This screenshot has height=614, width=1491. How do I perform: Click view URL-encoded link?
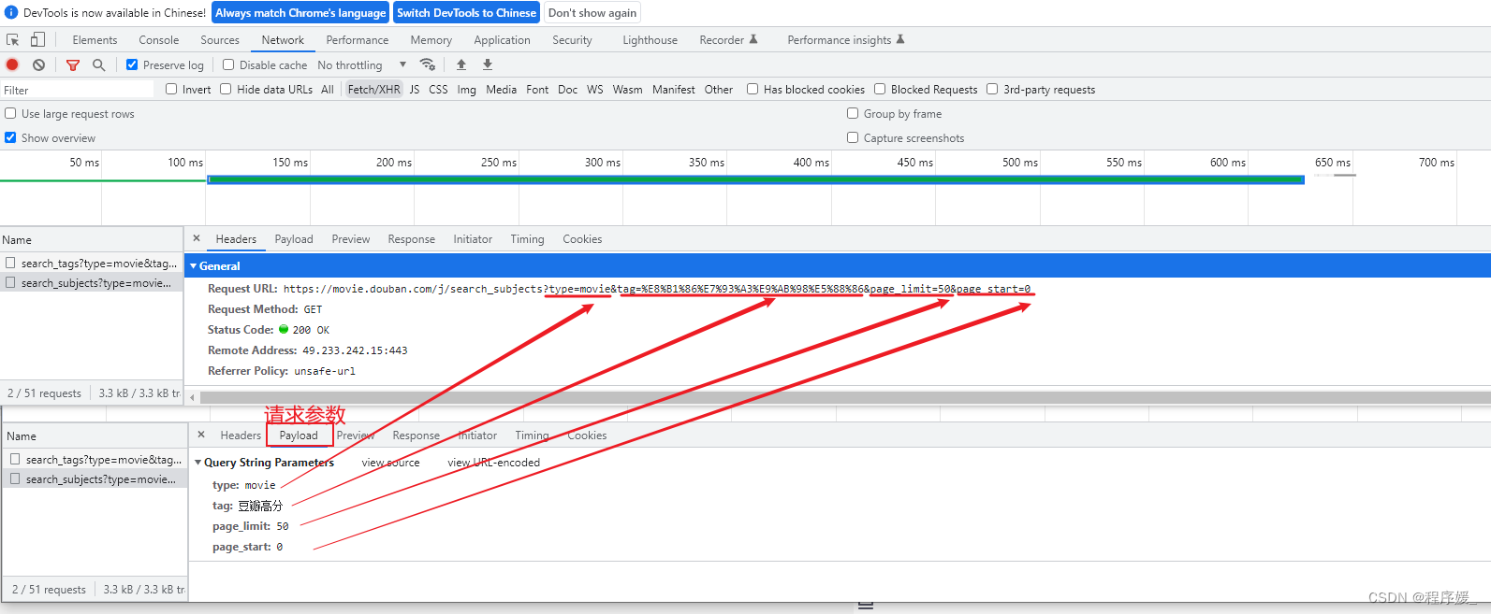493,463
